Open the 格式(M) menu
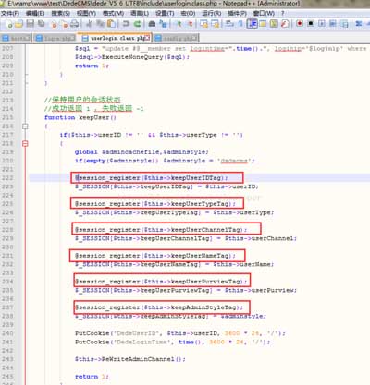370x385 pixels. point(113,13)
